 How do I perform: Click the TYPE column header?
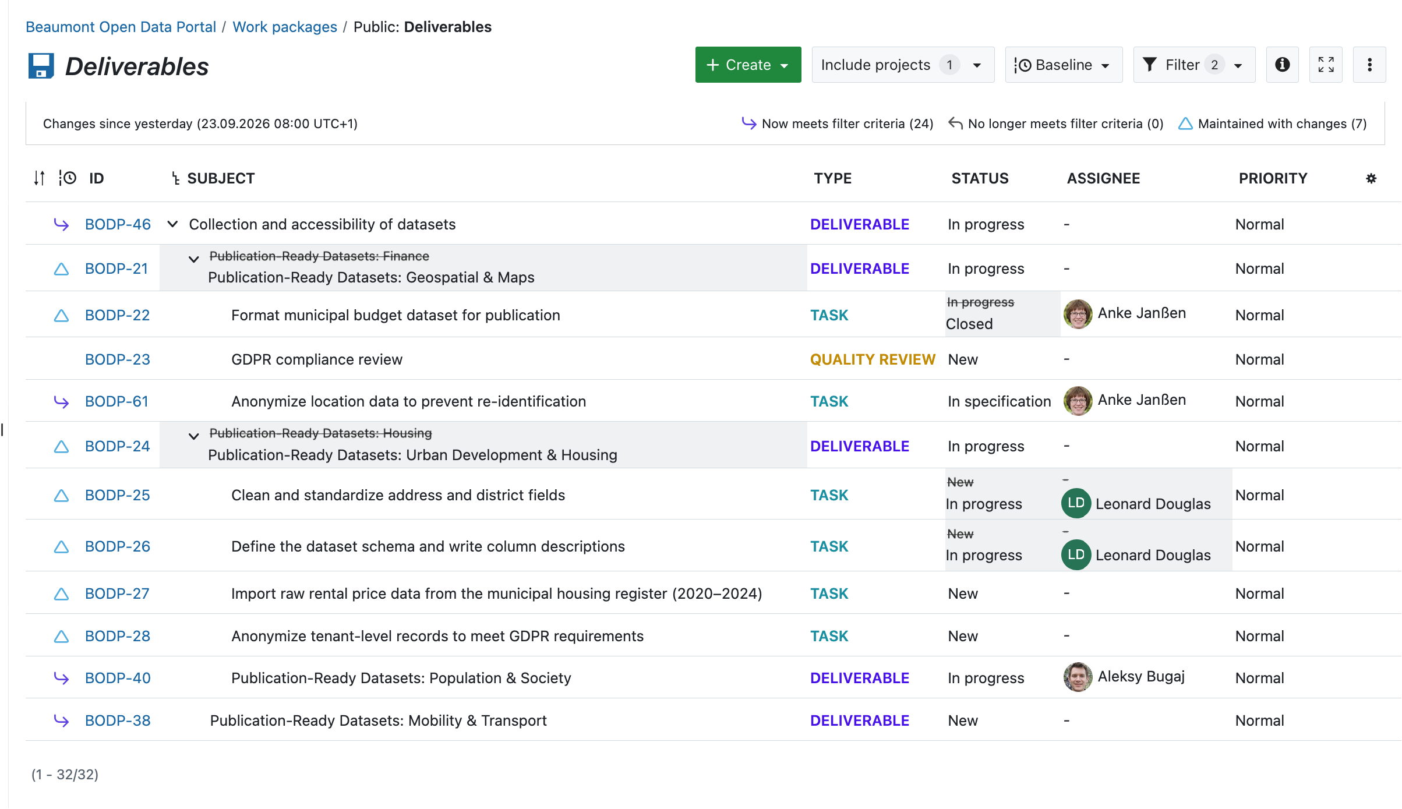coord(832,178)
